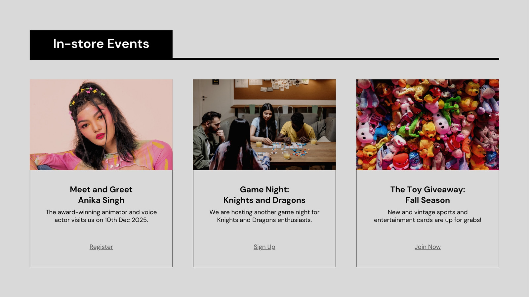Open the colorful plush toys photo
The image size is (529, 297).
[x=427, y=125]
